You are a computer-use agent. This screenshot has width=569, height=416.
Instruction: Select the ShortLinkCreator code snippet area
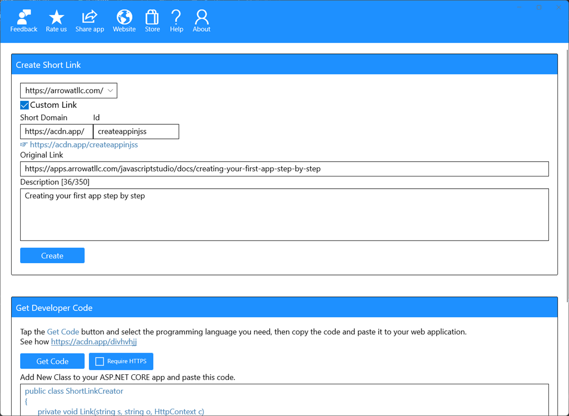pos(284,399)
